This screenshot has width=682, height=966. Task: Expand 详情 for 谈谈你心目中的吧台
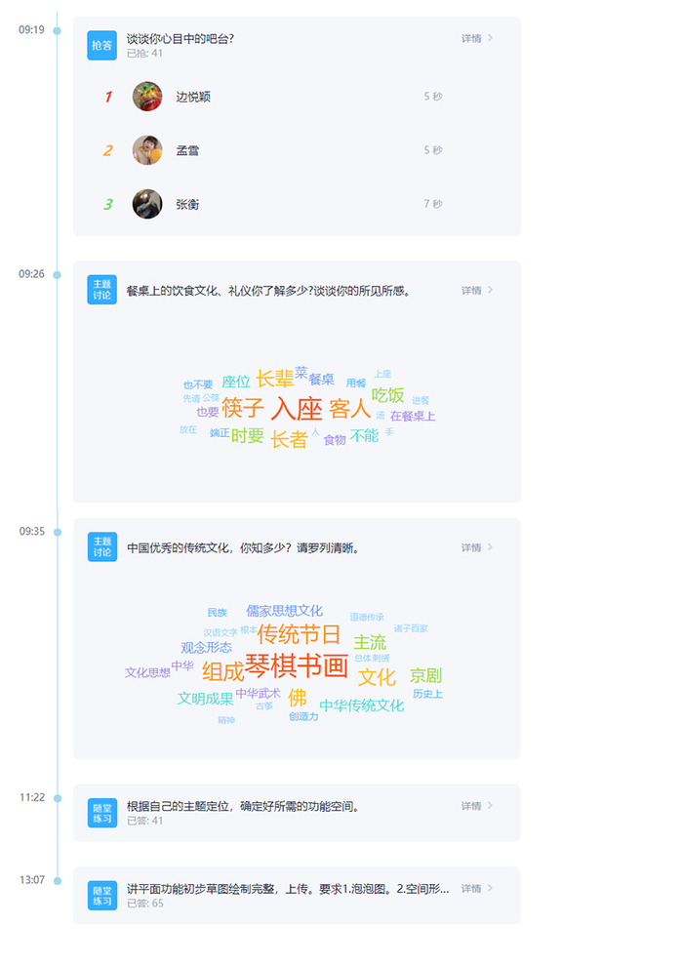pos(477,38)
